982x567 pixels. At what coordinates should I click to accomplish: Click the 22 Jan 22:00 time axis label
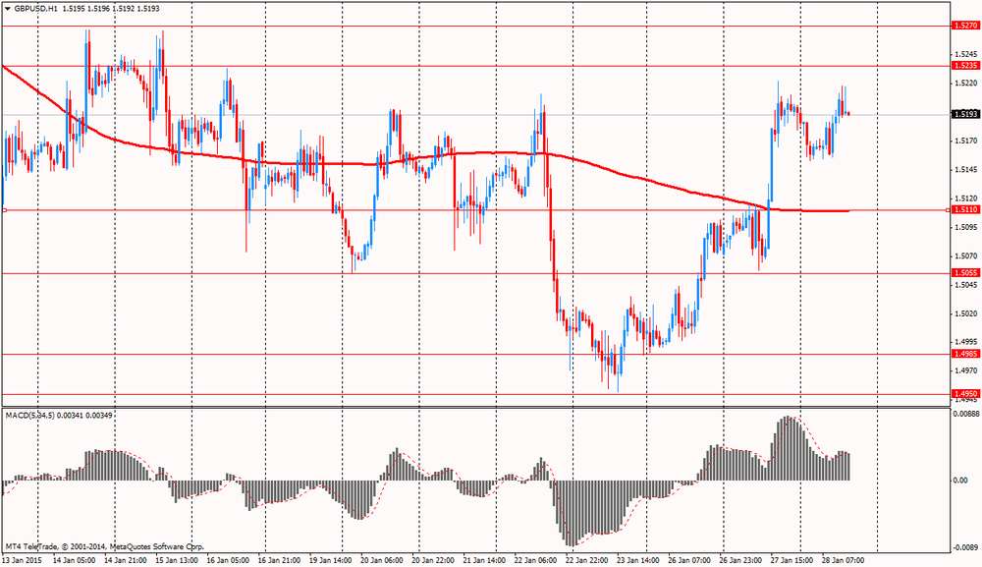pyautogui.click(x=587, y=560)
